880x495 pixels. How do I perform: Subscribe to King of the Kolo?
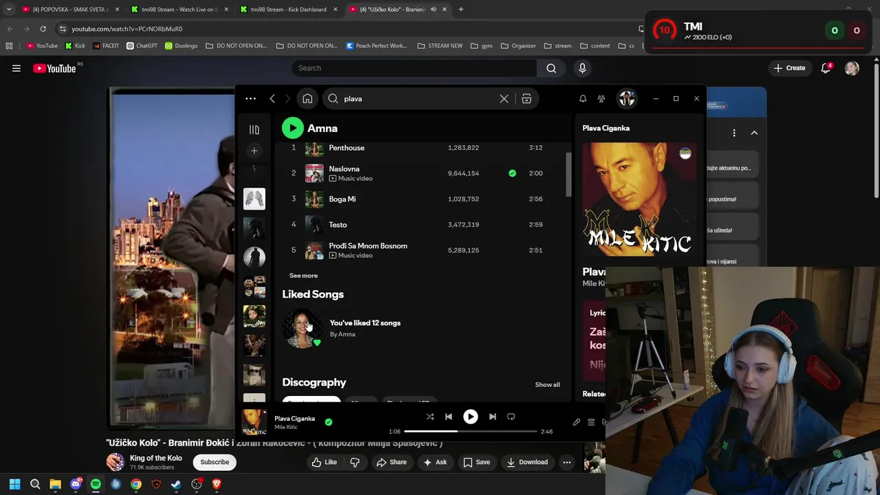pos(214,462)
